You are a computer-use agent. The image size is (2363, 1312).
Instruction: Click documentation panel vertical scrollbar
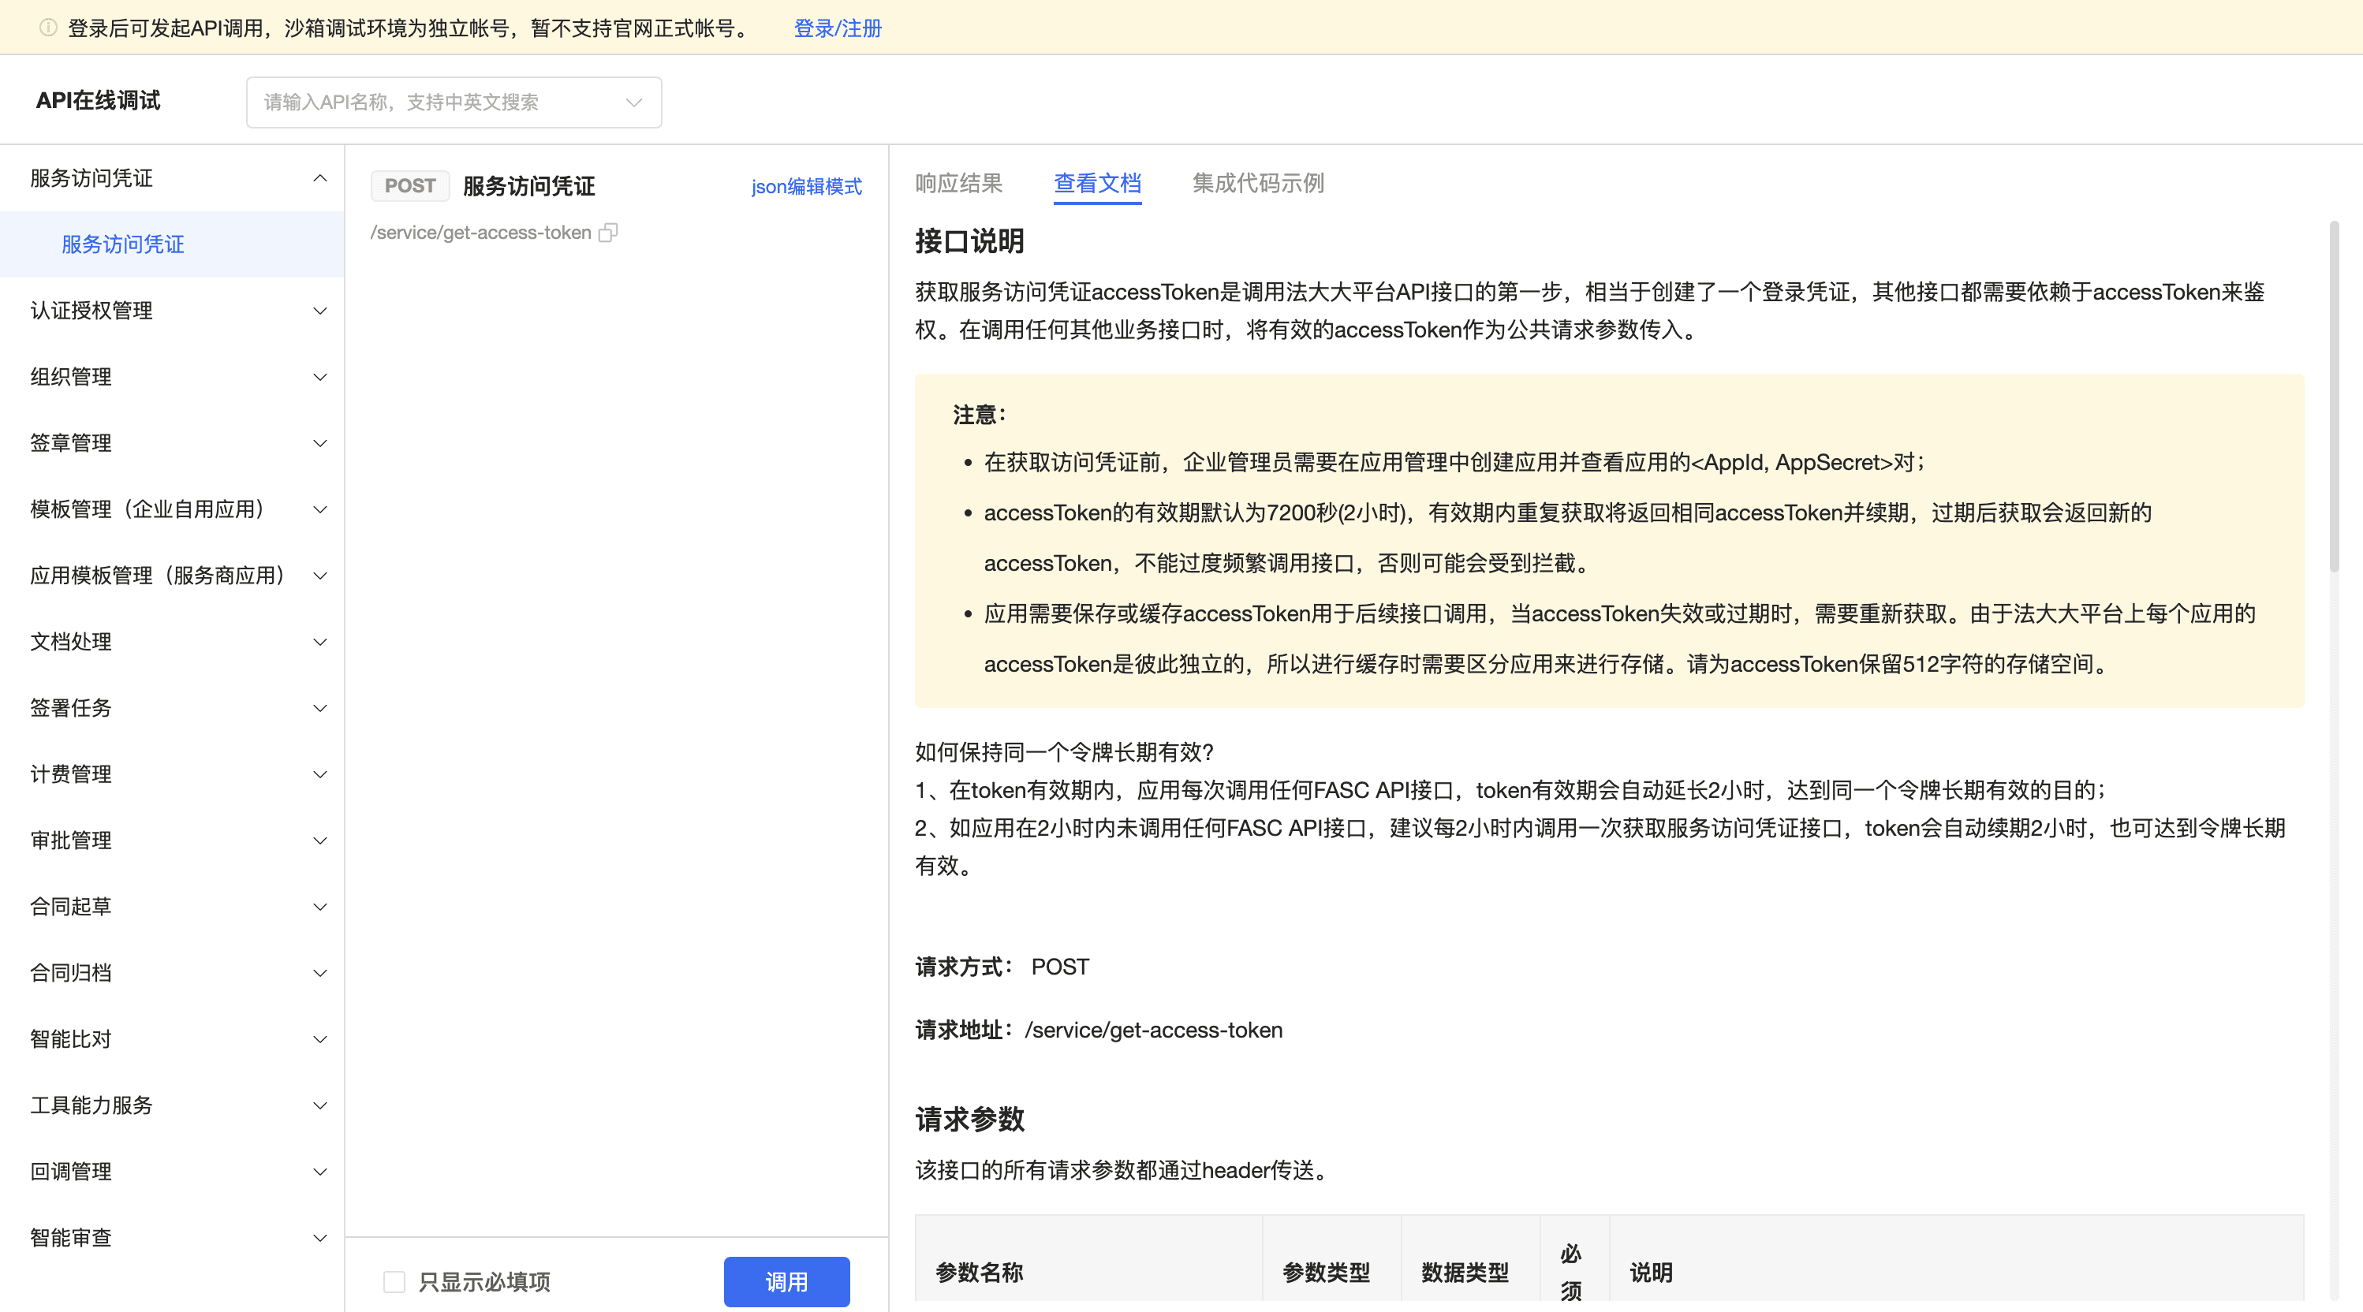pos(2334,394)
